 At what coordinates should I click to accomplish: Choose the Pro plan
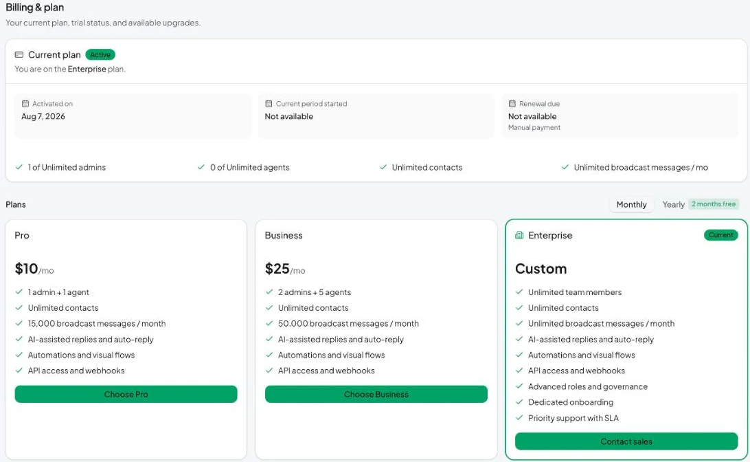tap(126, 394)
